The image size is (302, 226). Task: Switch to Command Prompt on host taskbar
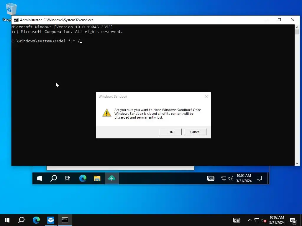(65, 220)
